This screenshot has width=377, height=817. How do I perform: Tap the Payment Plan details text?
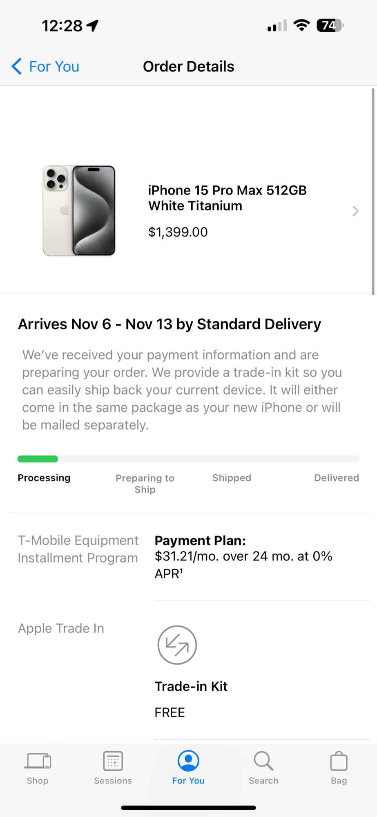(x=243, y=557)
